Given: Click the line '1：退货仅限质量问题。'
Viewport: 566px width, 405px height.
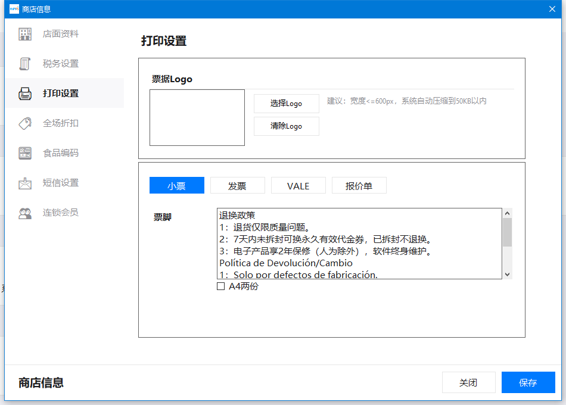Looking at the screenshot, I should tap(264, 228).
